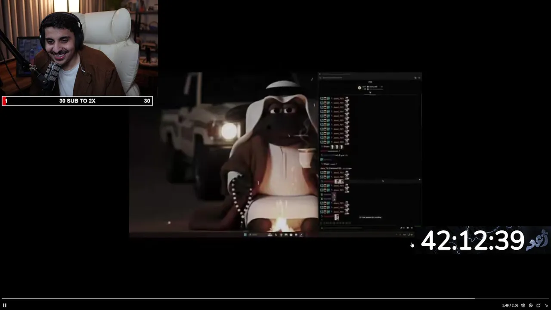Pause the video playback

pos(5,305)
